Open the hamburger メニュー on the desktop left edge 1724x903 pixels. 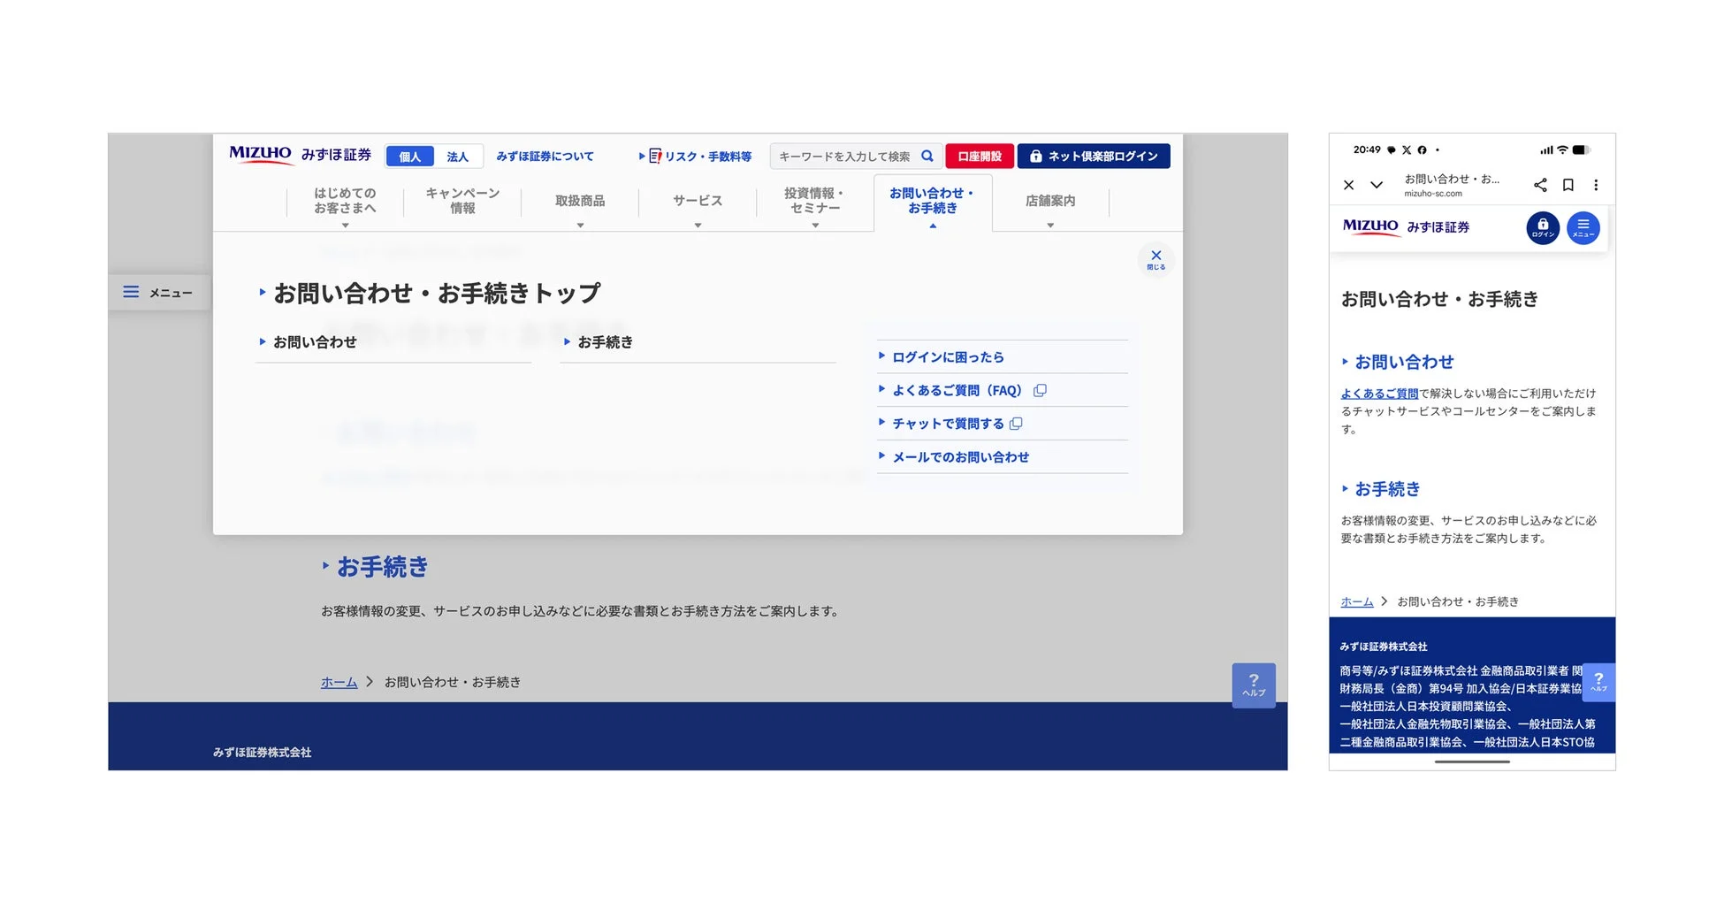132,292
